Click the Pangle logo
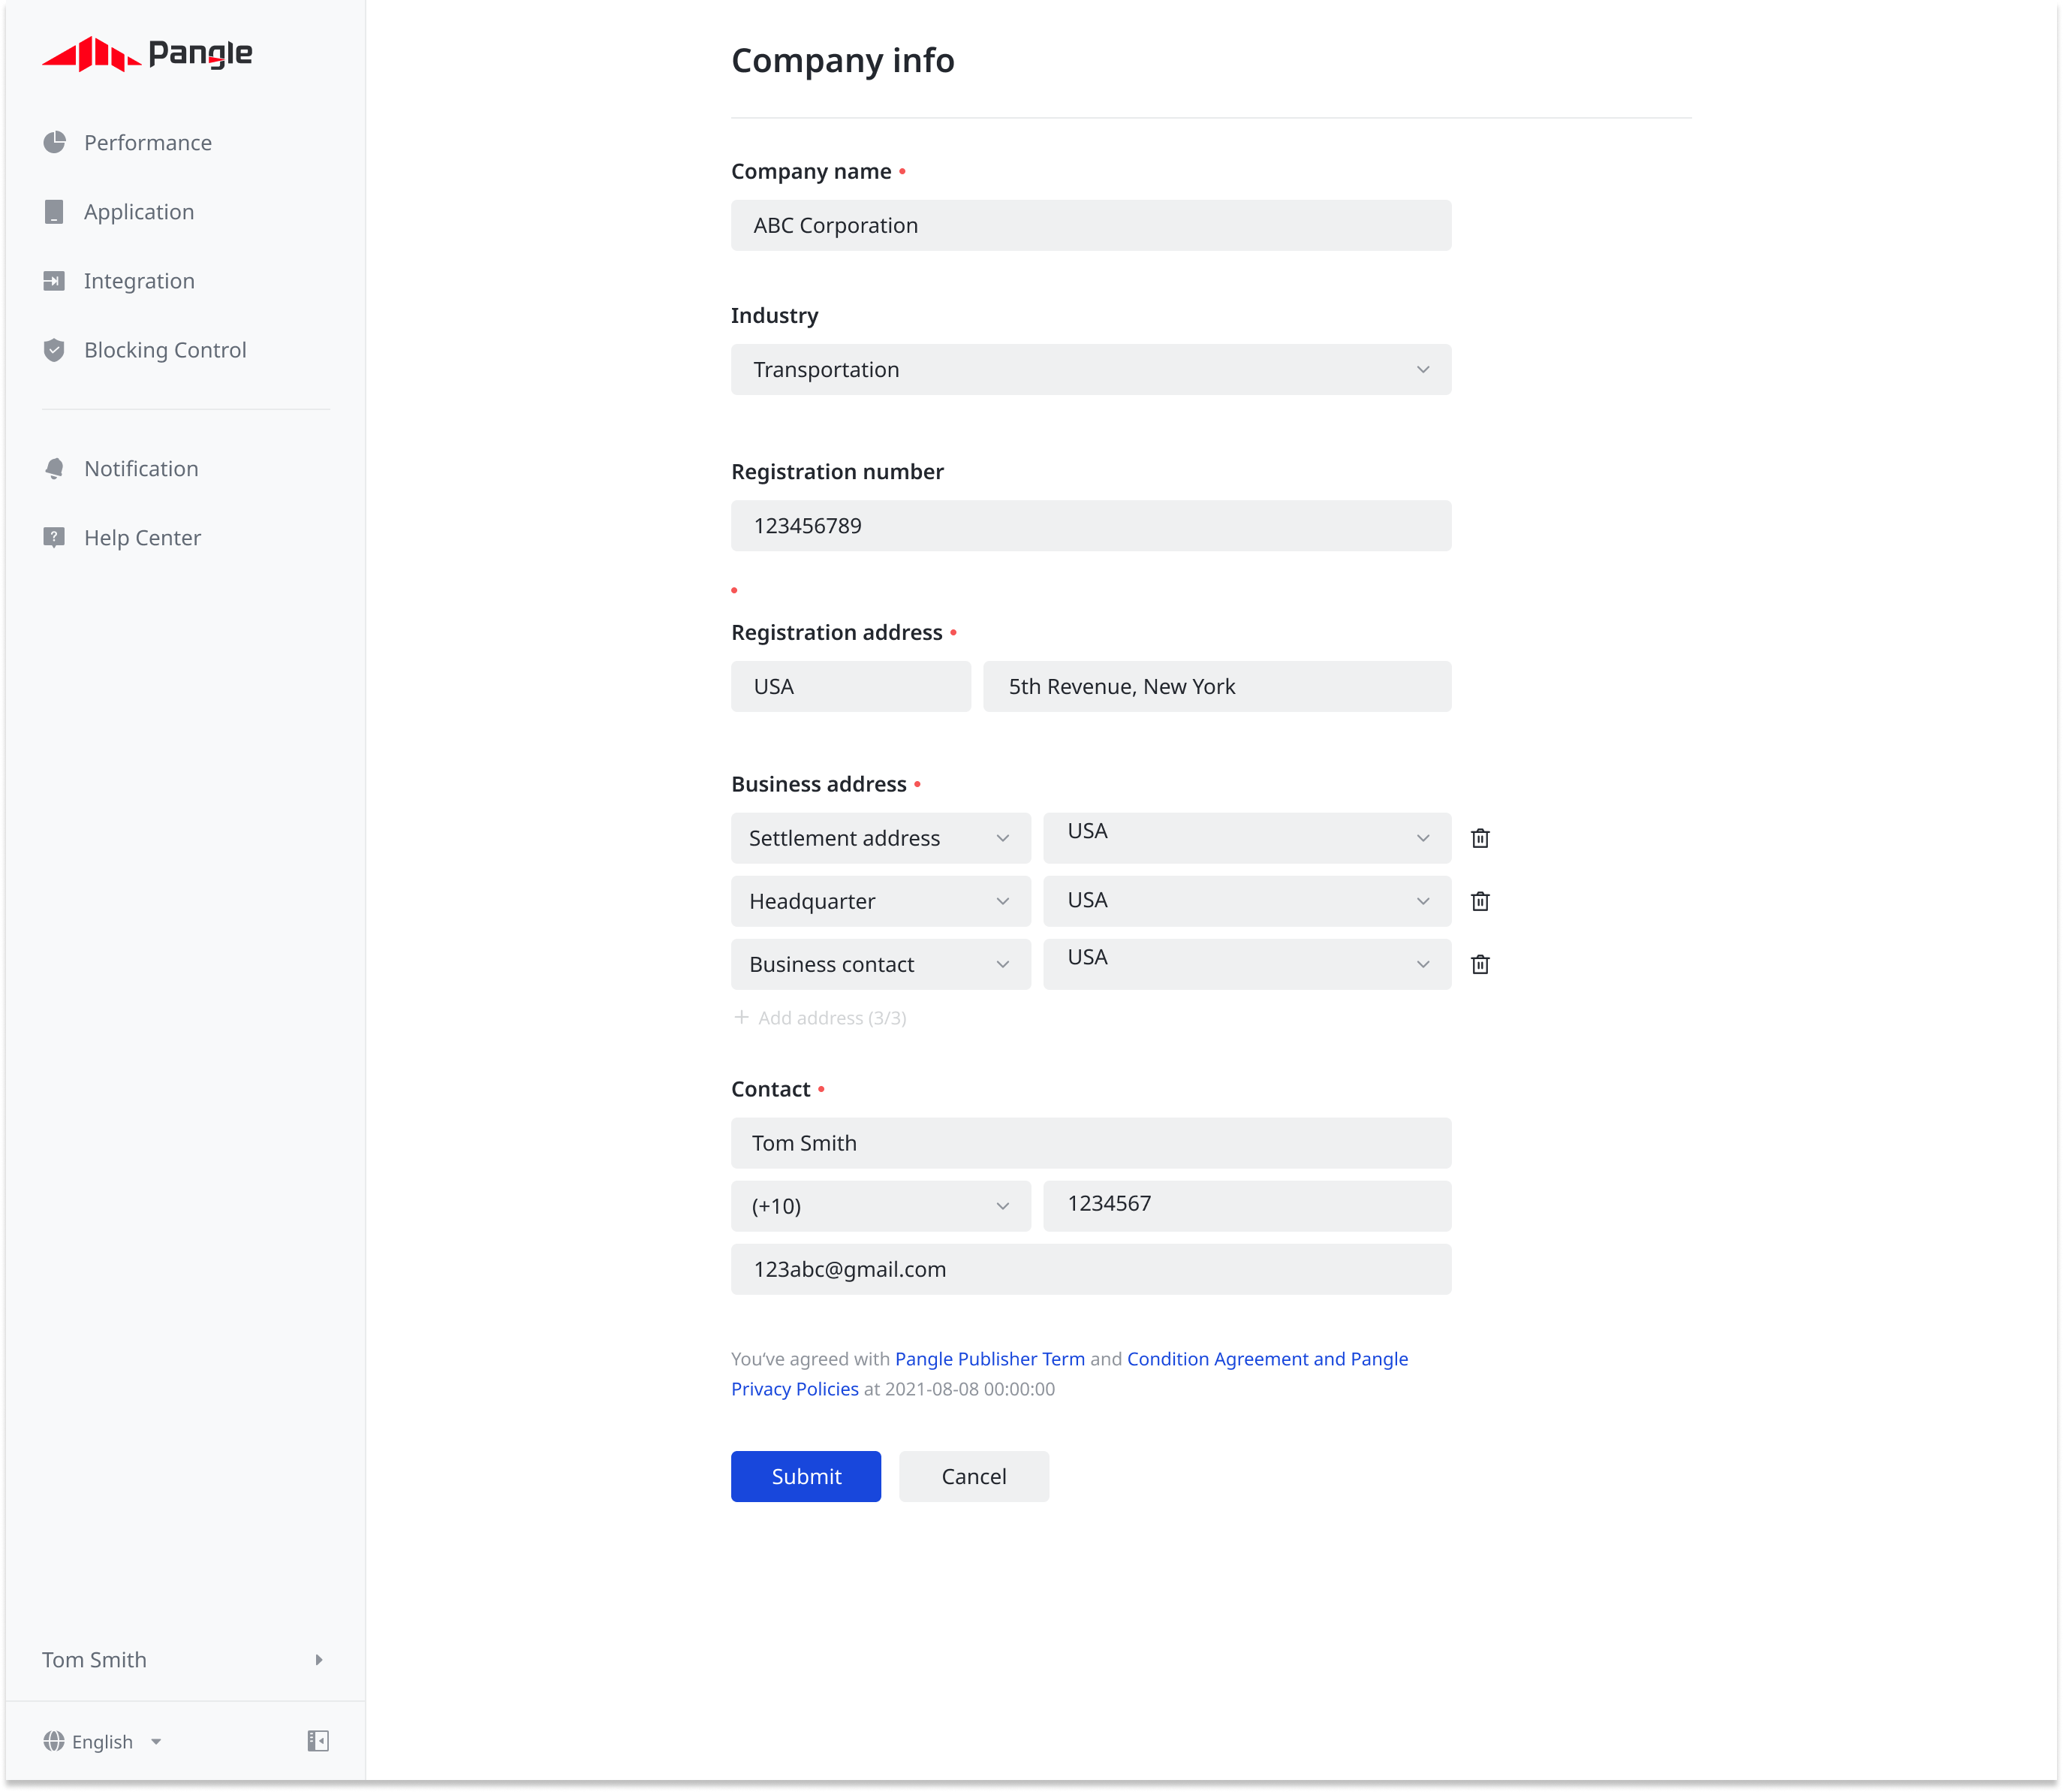Screen dimensions: 2063x1792 147,54
